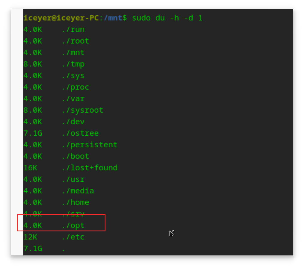
Task: Click the ./sysroot directory entry
Action: [x=82, y=110]
